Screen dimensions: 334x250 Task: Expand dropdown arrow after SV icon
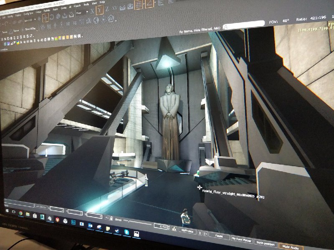(116, 21)
